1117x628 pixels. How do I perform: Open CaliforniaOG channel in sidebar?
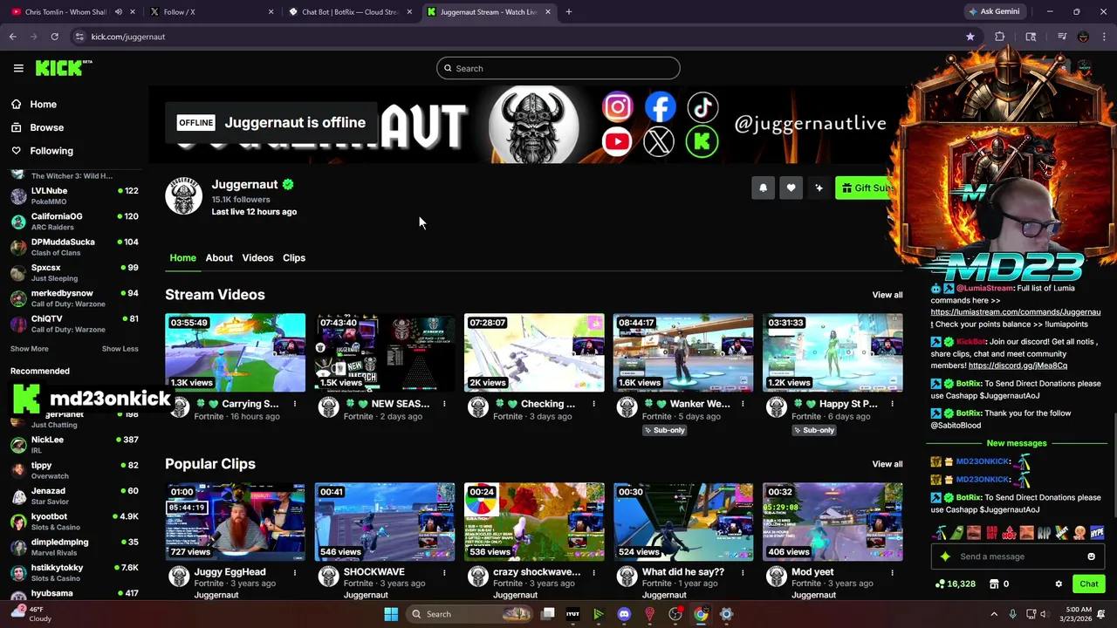74,221
